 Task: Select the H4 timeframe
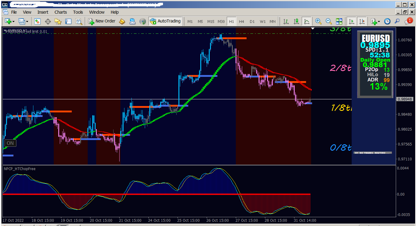point(242,21)
